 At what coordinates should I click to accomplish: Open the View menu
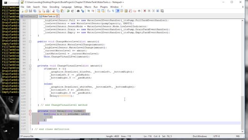tap(45, 7)
